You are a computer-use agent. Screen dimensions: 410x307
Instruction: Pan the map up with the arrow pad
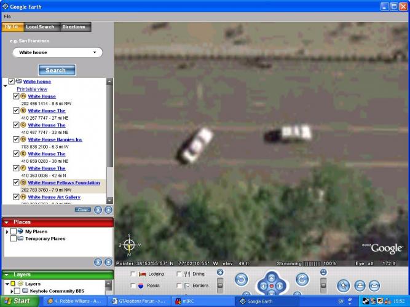point(272,278)
